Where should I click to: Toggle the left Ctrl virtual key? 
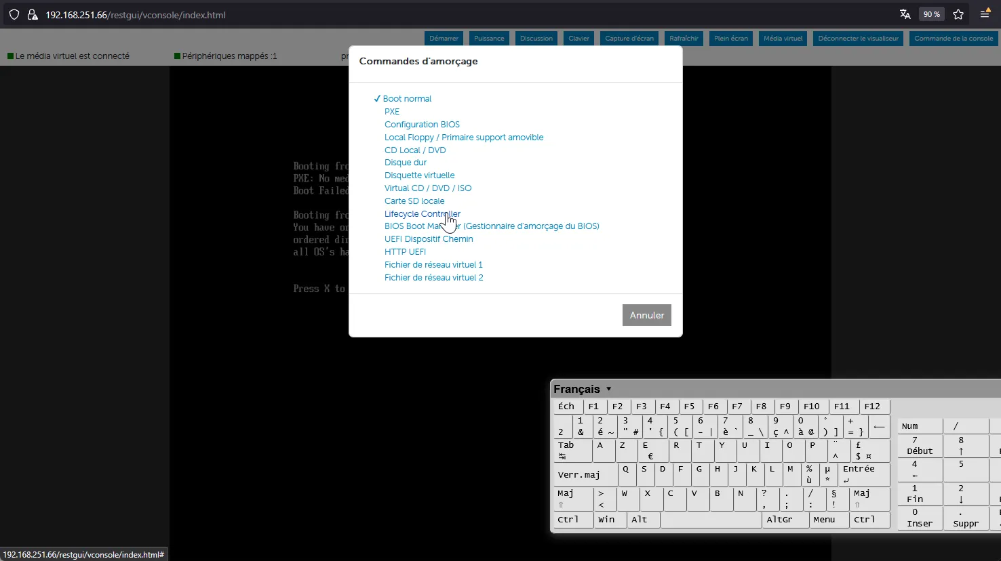(573, 520)
